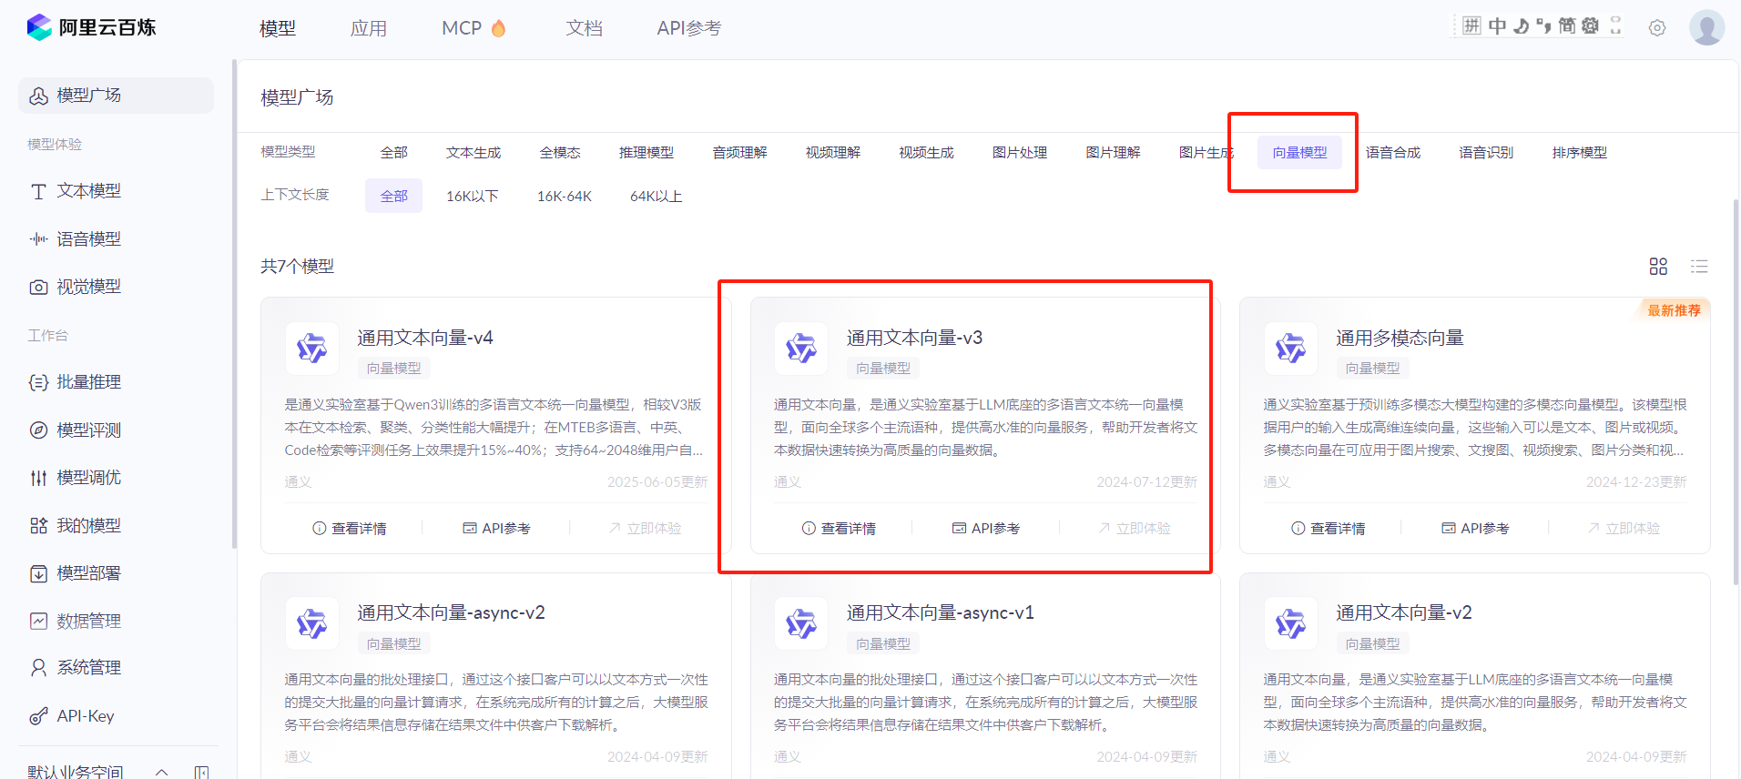Click the collapse sidebar icon at bottom
Viewport: 1741px width, 779px height.
(x=201, y=772)
